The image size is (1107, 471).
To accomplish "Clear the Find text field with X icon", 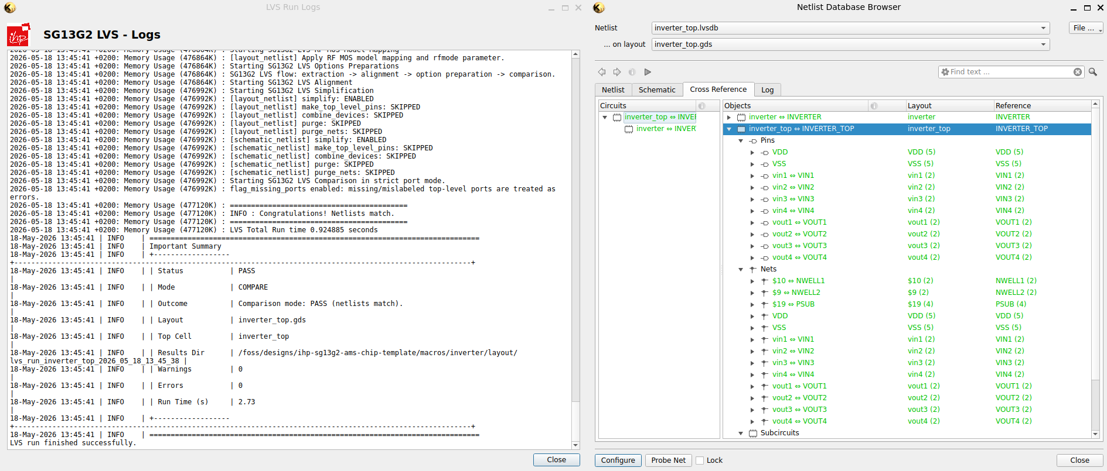I will (1078, 72).
